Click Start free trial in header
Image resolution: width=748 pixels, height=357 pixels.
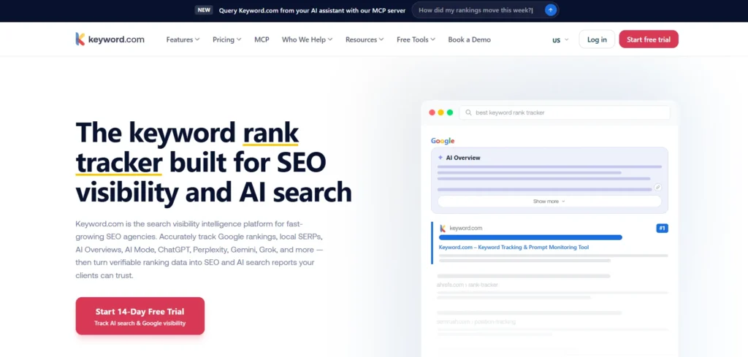(649, 39)
